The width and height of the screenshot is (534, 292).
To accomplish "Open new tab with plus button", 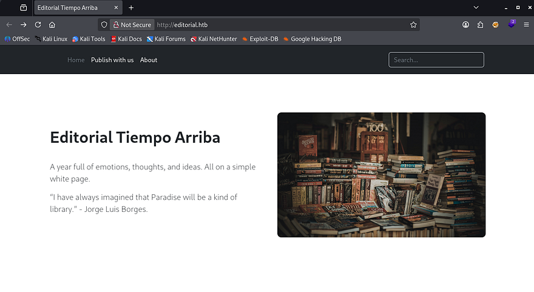I will point(131,8).
